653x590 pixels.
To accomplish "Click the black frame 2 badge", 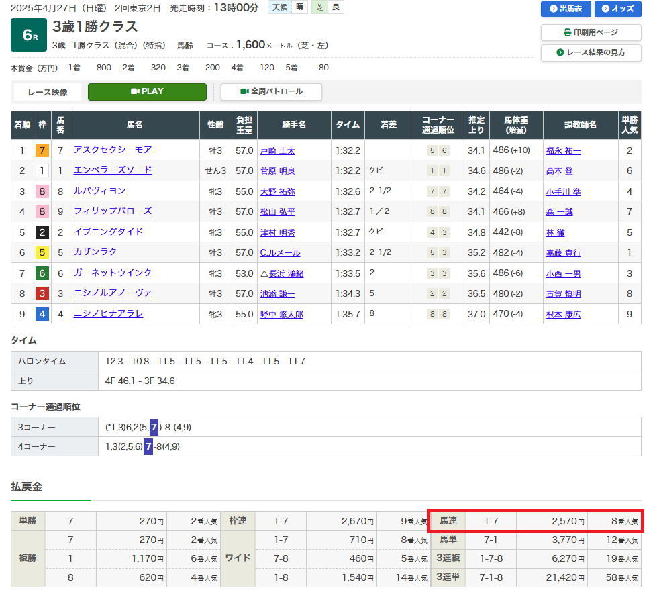I will (x=42, y=232).
